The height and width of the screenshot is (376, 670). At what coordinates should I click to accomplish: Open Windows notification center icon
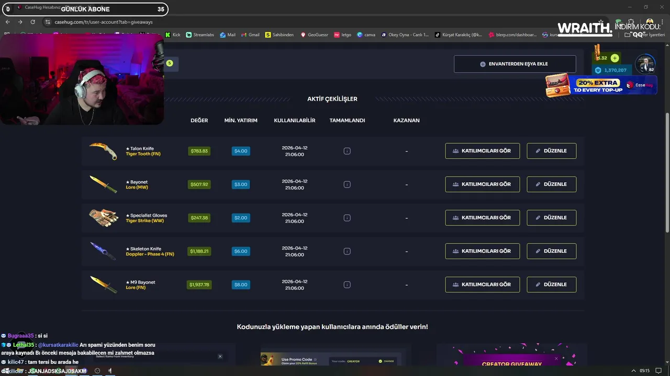point(658,371)
